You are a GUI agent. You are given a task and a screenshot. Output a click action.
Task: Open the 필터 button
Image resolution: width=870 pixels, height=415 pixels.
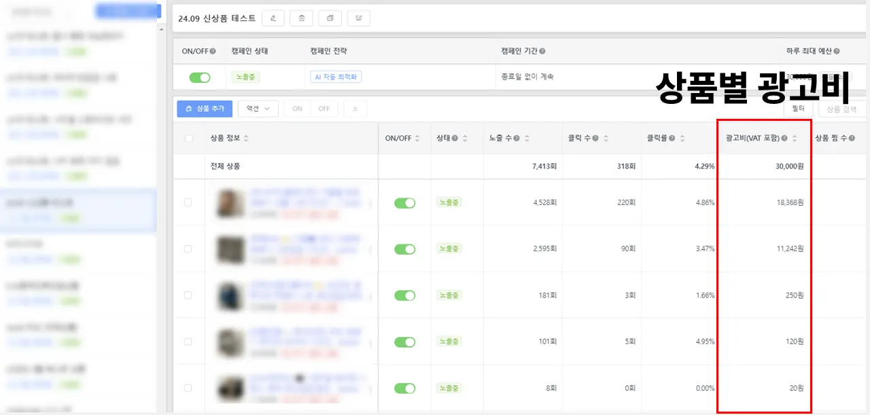tap(799, 109)
